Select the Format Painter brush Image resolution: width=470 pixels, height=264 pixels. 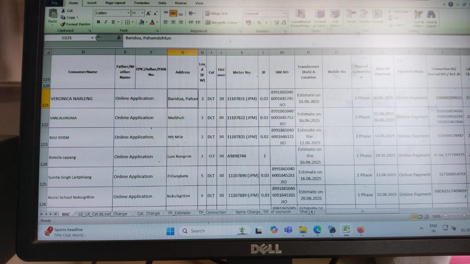(x=75, y=24)
